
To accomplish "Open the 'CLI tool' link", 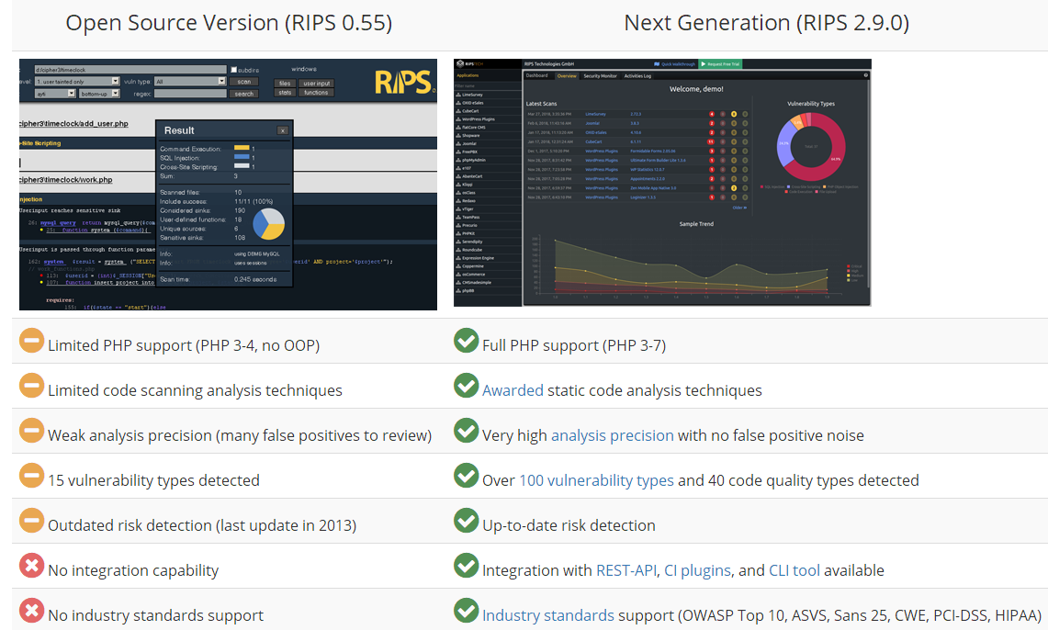I will 794,570.
